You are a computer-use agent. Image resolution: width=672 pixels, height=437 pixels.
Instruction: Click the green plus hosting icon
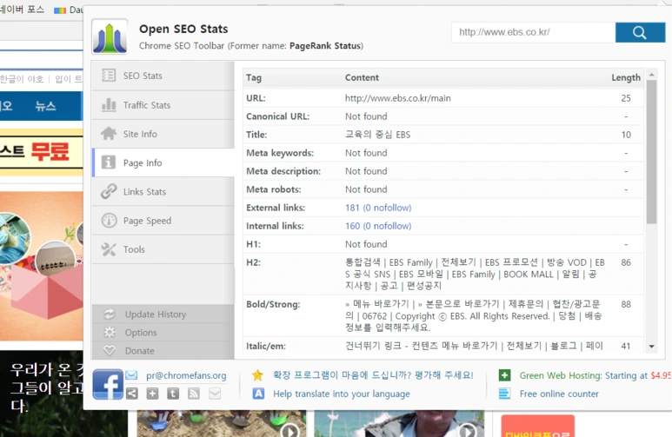point(504,375)
